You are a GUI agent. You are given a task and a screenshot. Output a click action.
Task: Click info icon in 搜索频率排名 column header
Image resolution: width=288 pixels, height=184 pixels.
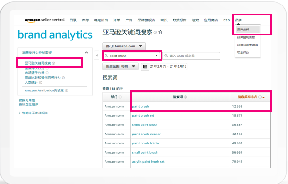(260, 97)
